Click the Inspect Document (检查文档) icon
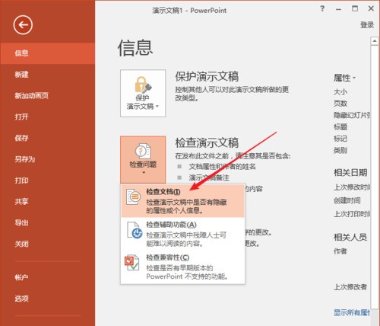This screenshot has height=326, width=380. pos(133,197)
